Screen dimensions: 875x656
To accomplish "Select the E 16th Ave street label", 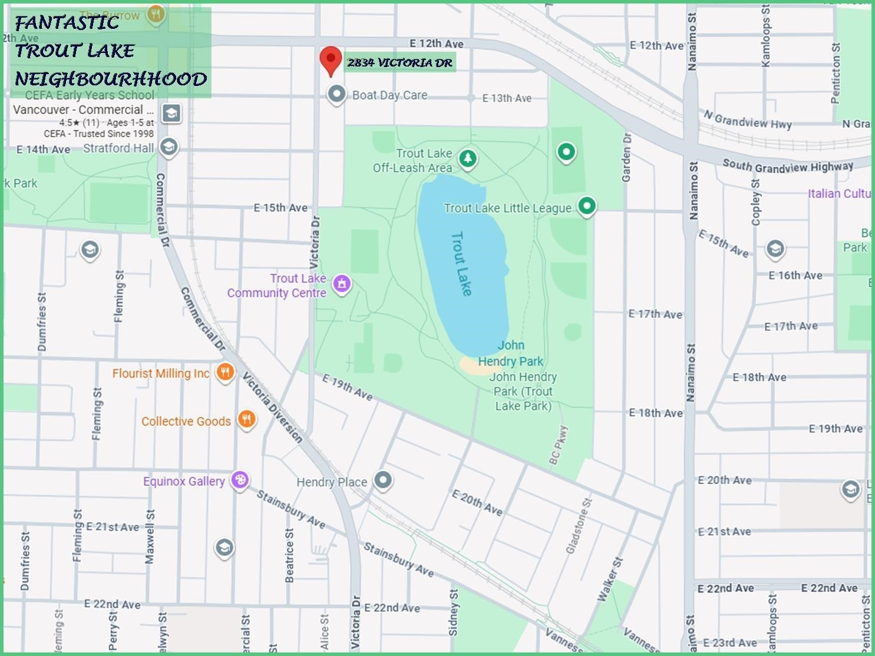I will point(795,275).
